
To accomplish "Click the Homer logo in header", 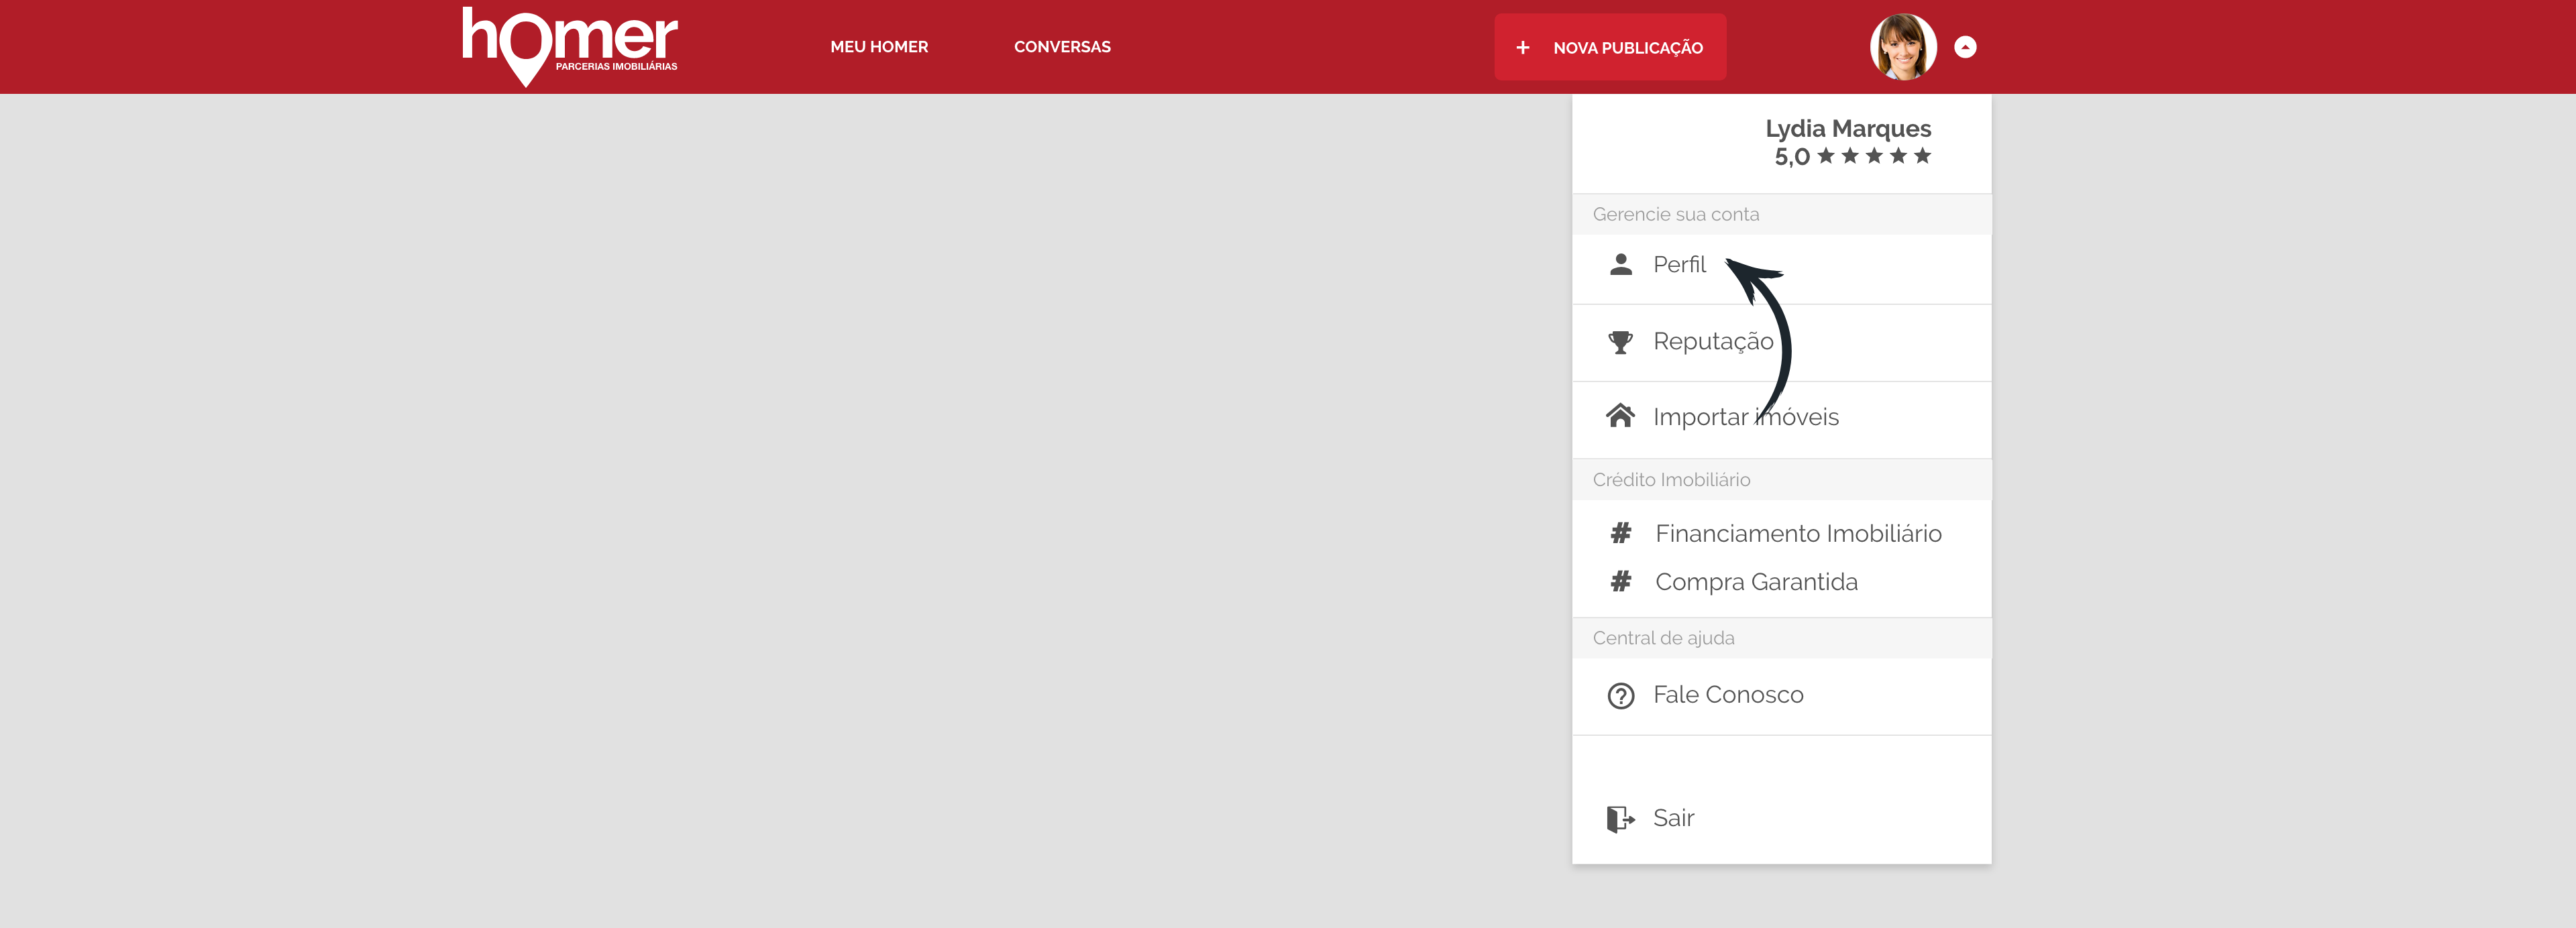I will point(569,47).
